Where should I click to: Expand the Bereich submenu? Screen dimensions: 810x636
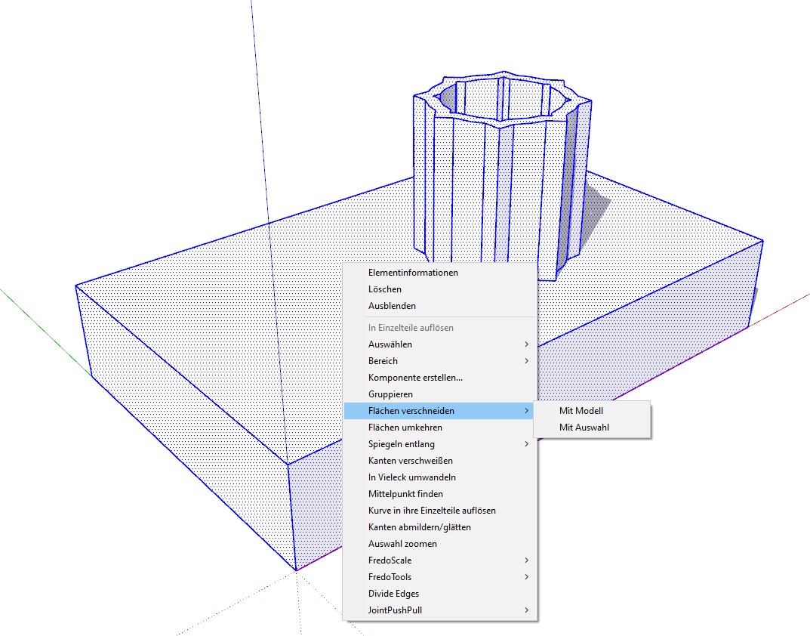pyautogui.click(x=383, y=361)
